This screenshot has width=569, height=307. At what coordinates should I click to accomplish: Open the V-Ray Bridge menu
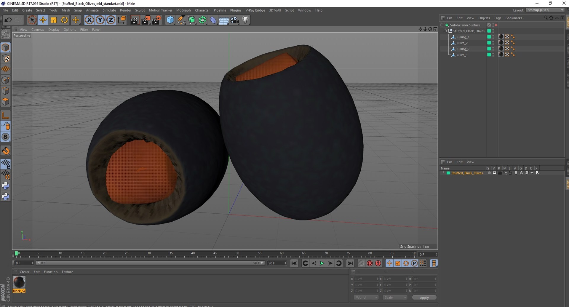pyautogui.click(x=255, y=10)
